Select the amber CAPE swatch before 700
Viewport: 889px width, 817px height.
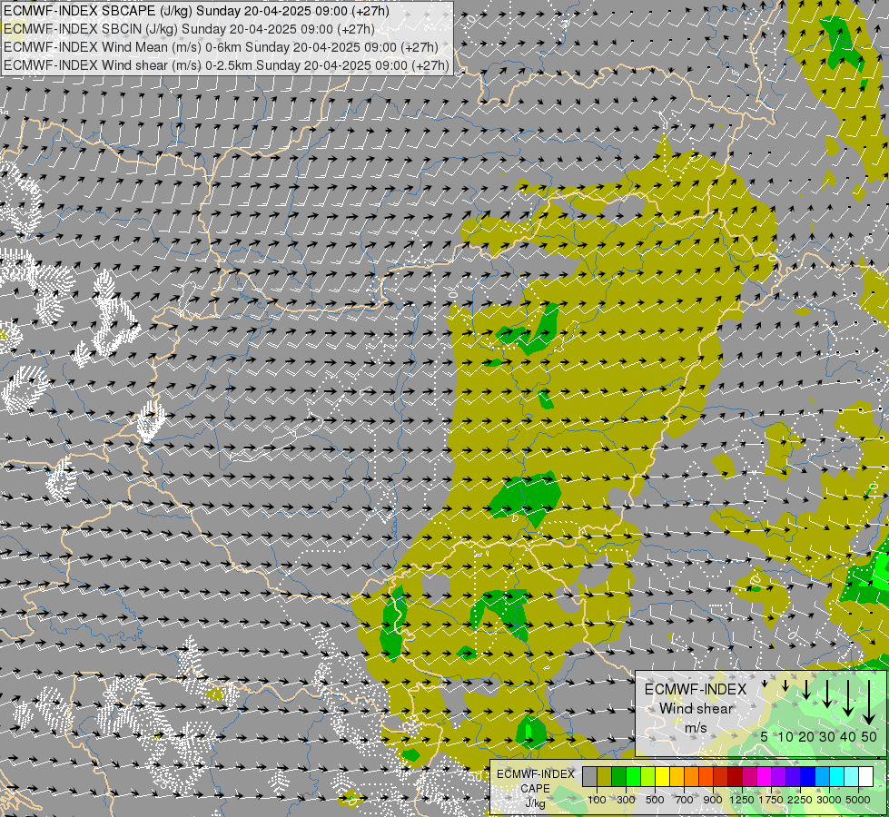click(x=677, y=776)
